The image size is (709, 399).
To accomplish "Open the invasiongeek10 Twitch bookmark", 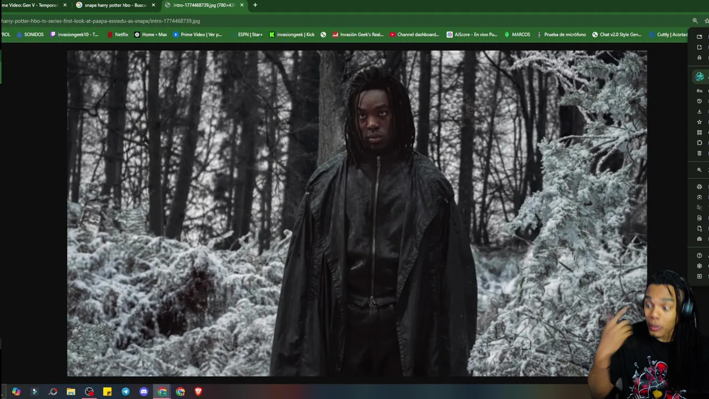I will [x=74, y=34].
